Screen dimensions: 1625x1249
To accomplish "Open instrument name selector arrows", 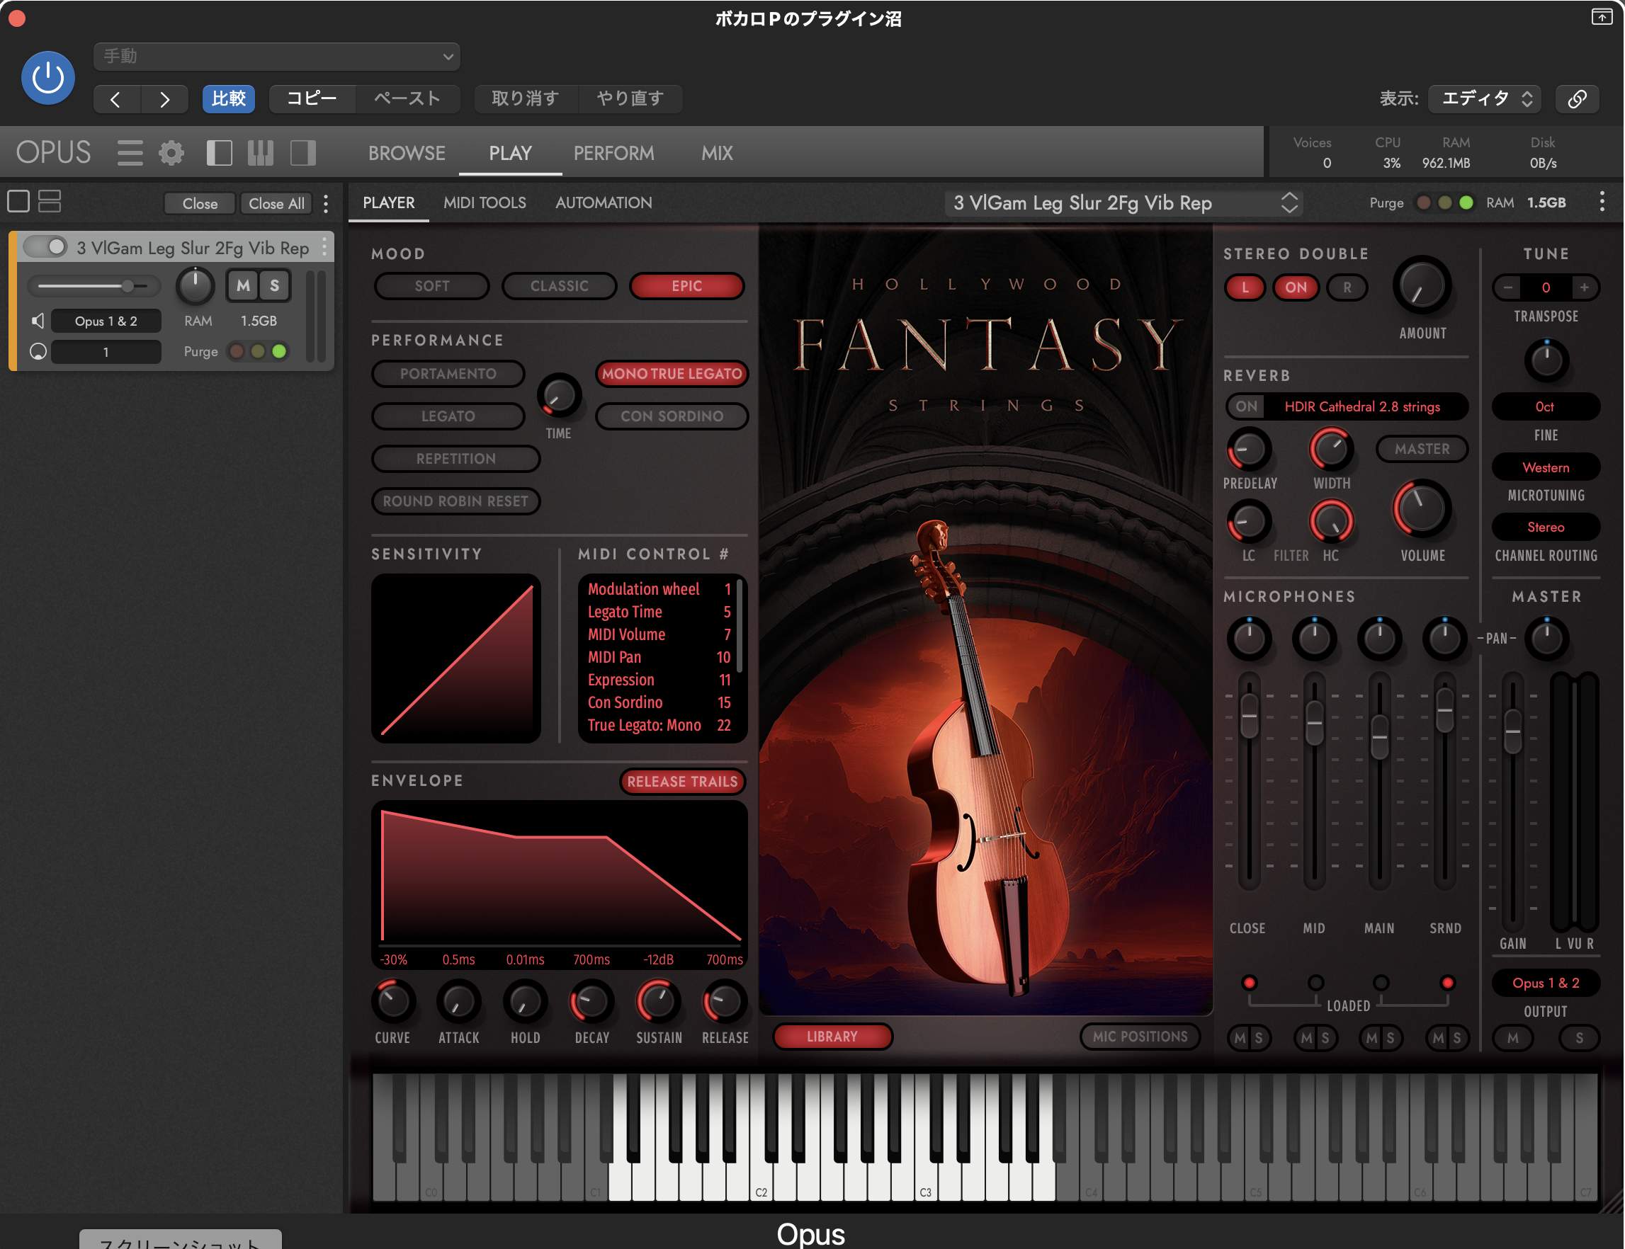I will tap(1289, 203).
